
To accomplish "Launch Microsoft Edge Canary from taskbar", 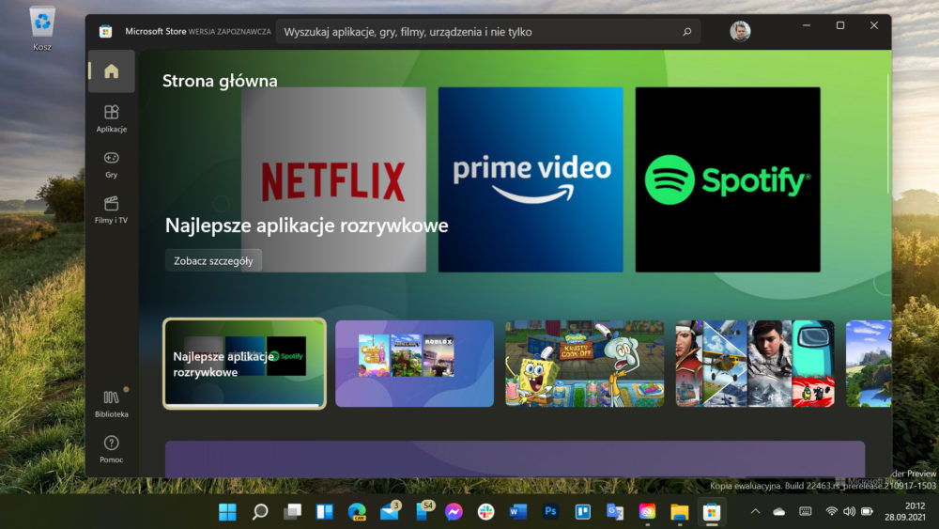I will 357,512.
